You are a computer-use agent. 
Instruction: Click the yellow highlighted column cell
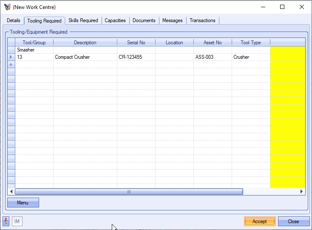(x=287, y=57)
